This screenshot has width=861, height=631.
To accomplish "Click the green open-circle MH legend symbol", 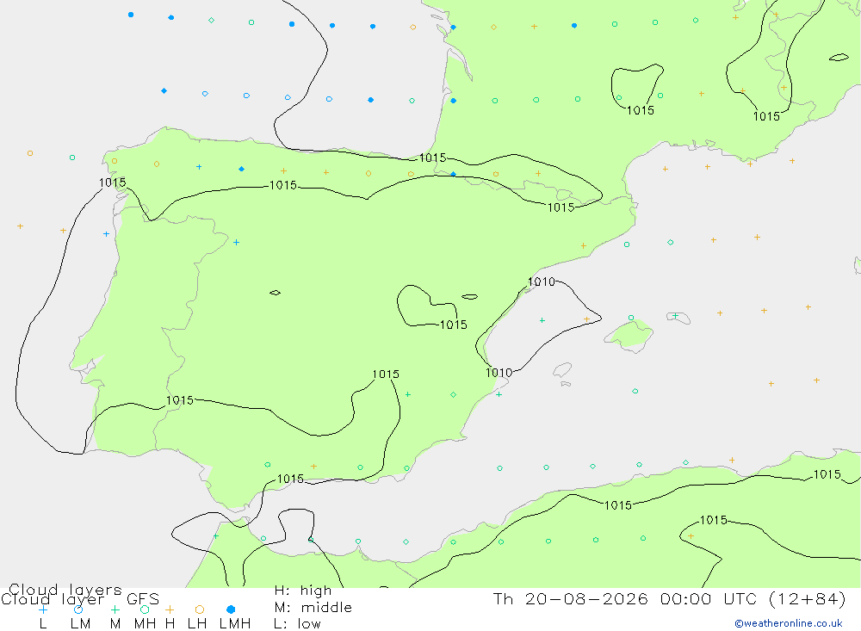I will [145, 609].
